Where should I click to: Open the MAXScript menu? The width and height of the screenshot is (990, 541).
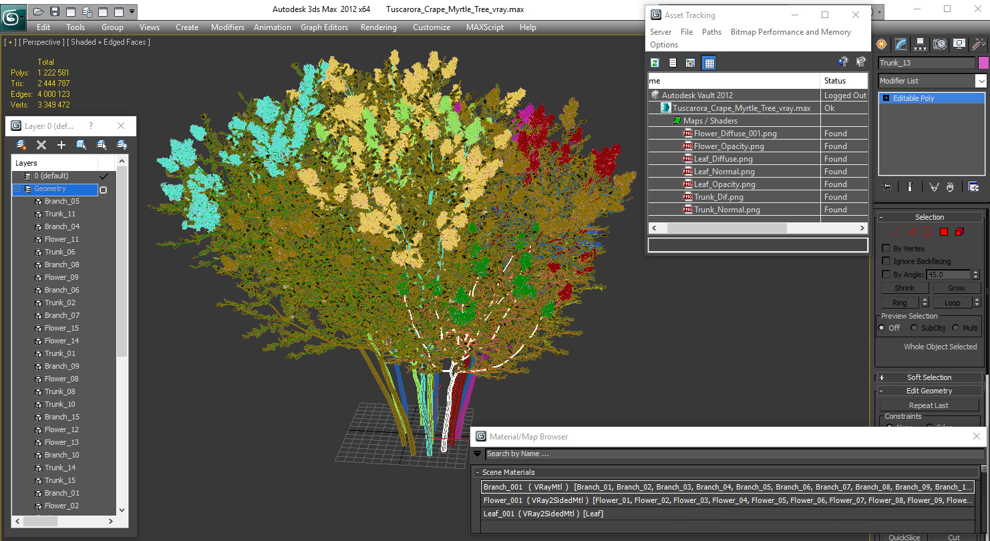coord(485,27)
